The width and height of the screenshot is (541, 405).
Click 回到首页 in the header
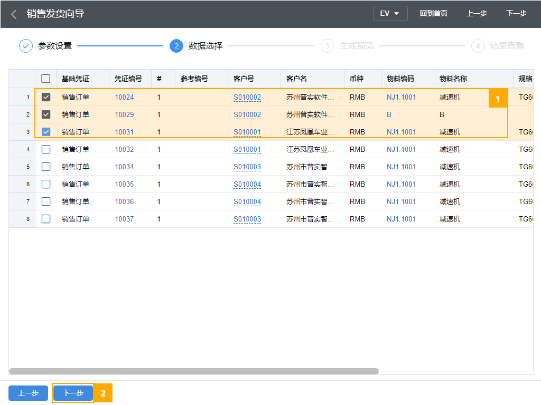pyautogui.click(x=433, y=13)
